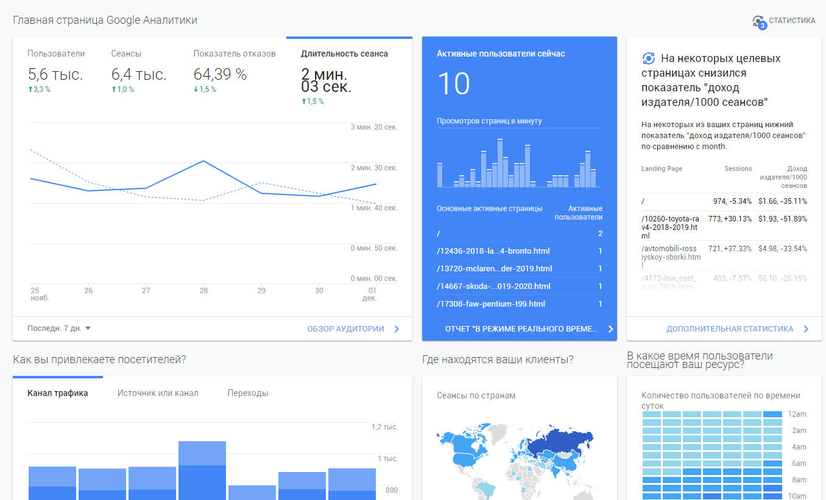Click the insight icon beside the revenue notice

pos(649,58)
